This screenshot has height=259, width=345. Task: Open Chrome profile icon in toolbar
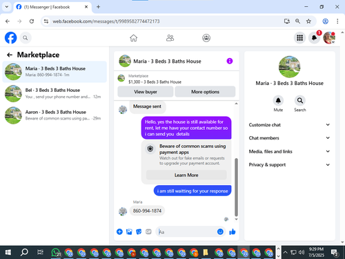click(x=325, y=21)
